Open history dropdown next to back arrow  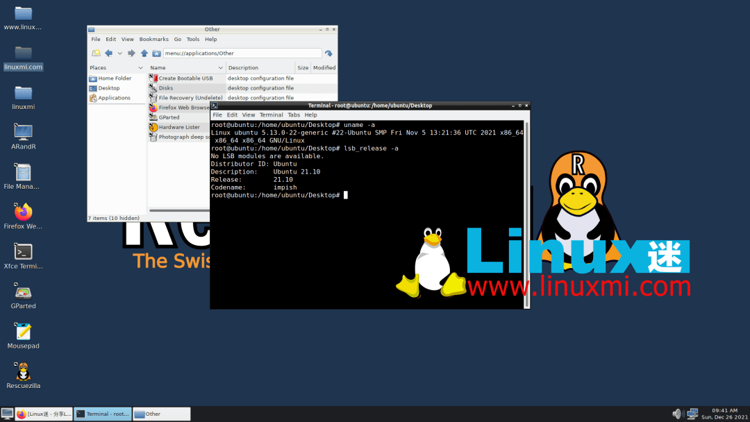[119, 53]
